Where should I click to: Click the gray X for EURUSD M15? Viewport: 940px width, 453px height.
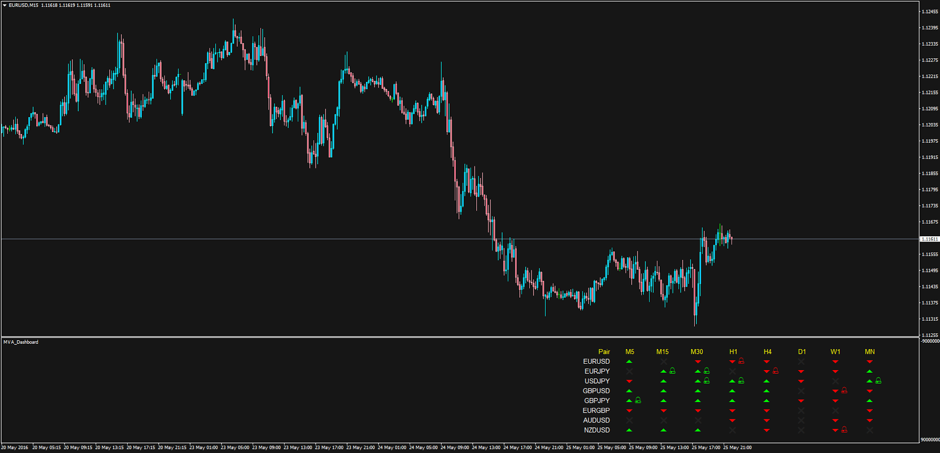(664, 362)
